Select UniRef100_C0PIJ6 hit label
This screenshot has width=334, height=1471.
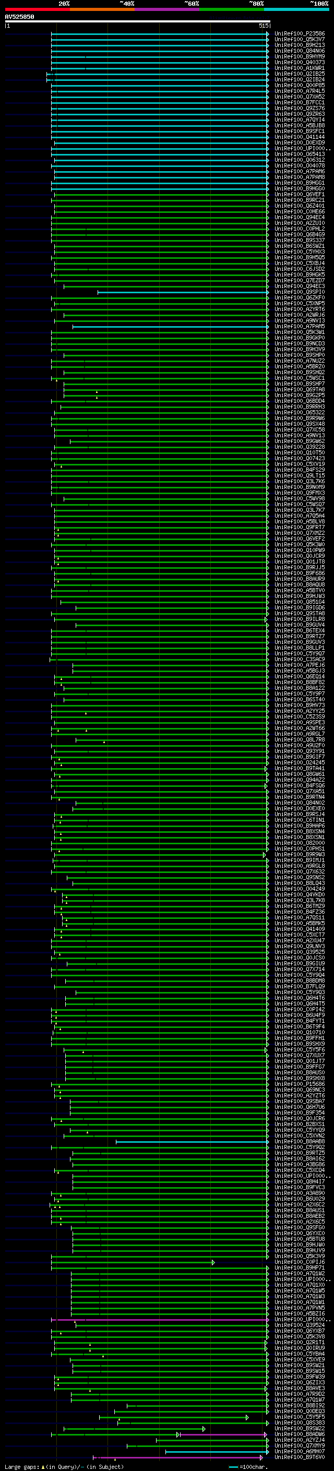[300, 1262]
